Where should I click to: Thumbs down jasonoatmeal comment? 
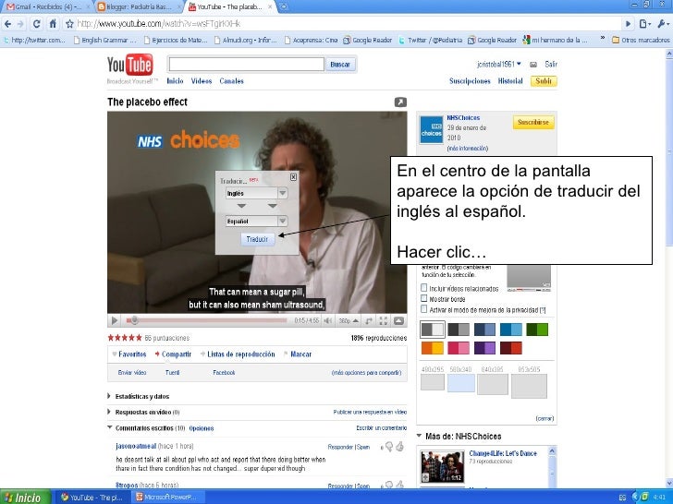(389, 447)
